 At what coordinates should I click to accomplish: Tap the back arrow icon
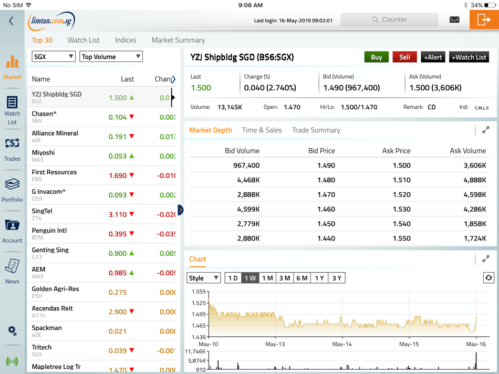(12, 21)
